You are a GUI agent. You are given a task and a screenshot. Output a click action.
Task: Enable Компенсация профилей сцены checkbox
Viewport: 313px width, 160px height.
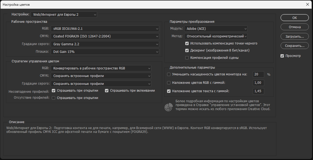point(187,58)
